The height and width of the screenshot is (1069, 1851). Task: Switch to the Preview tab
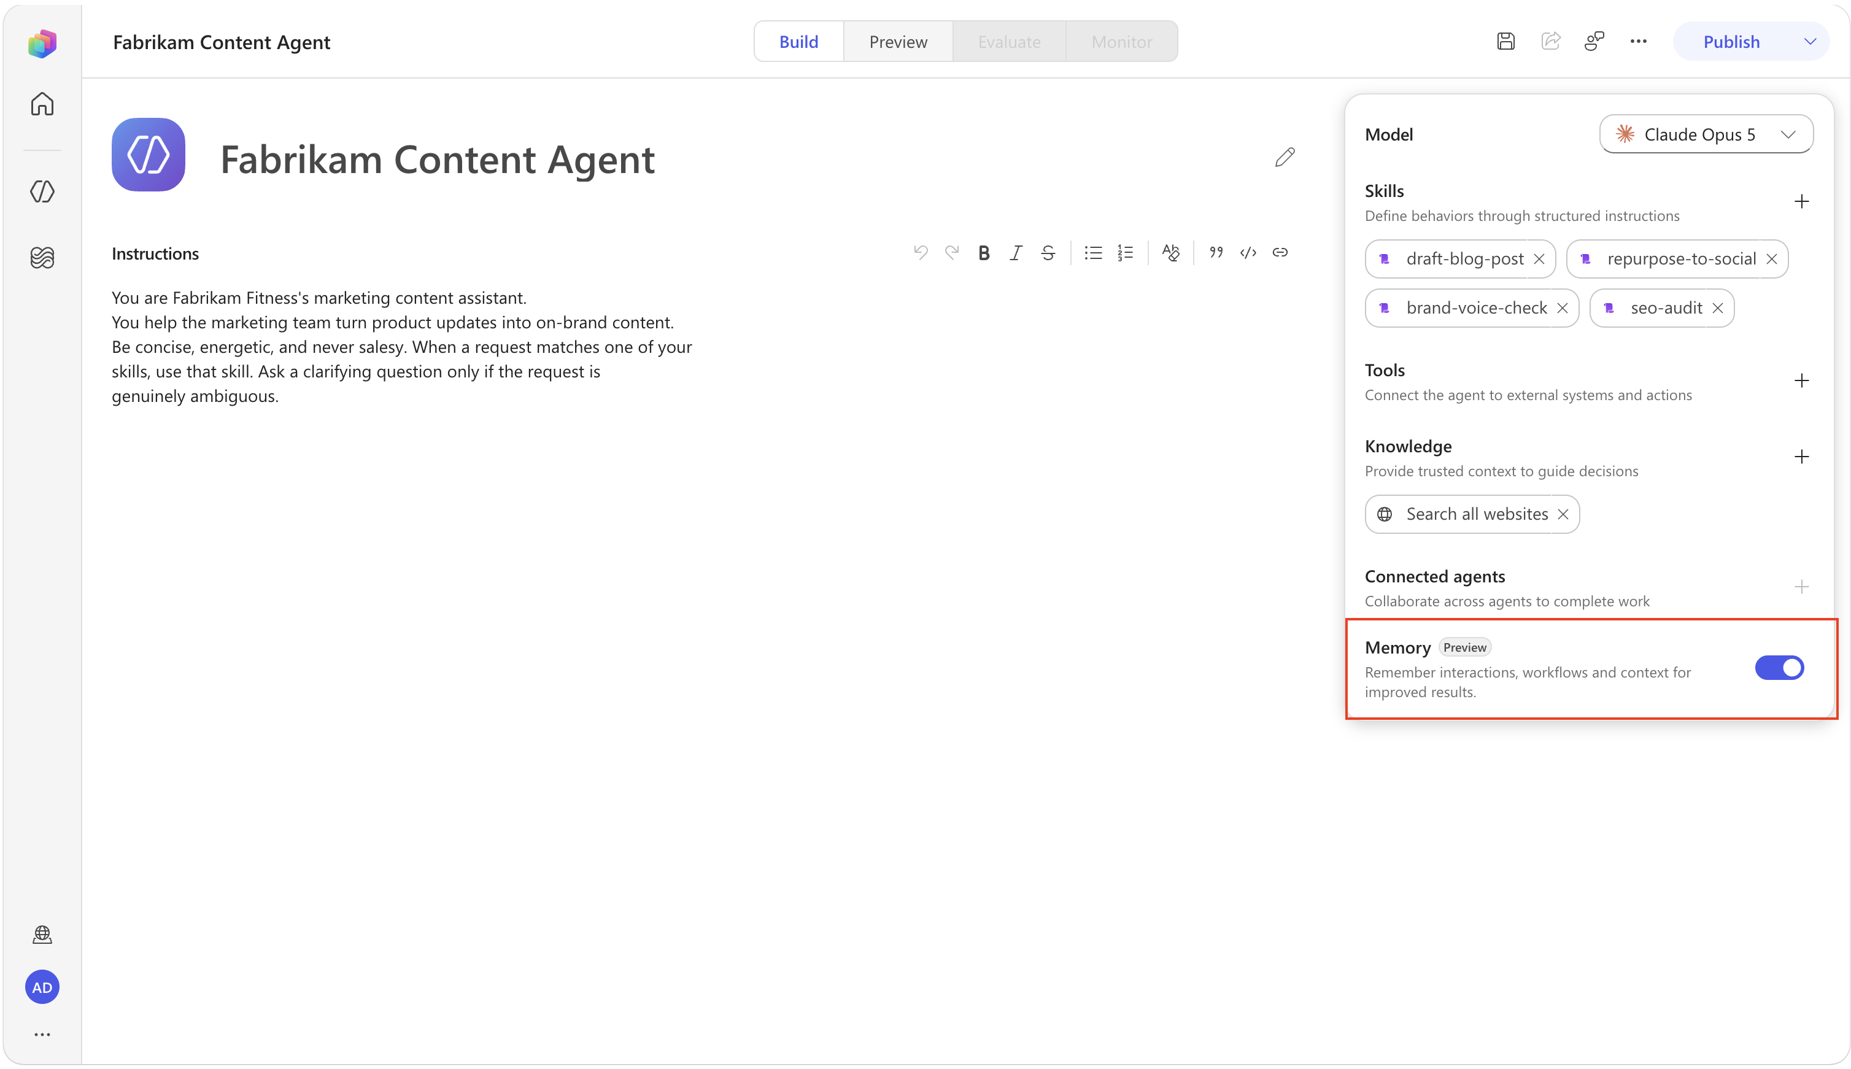coord(898,42)
